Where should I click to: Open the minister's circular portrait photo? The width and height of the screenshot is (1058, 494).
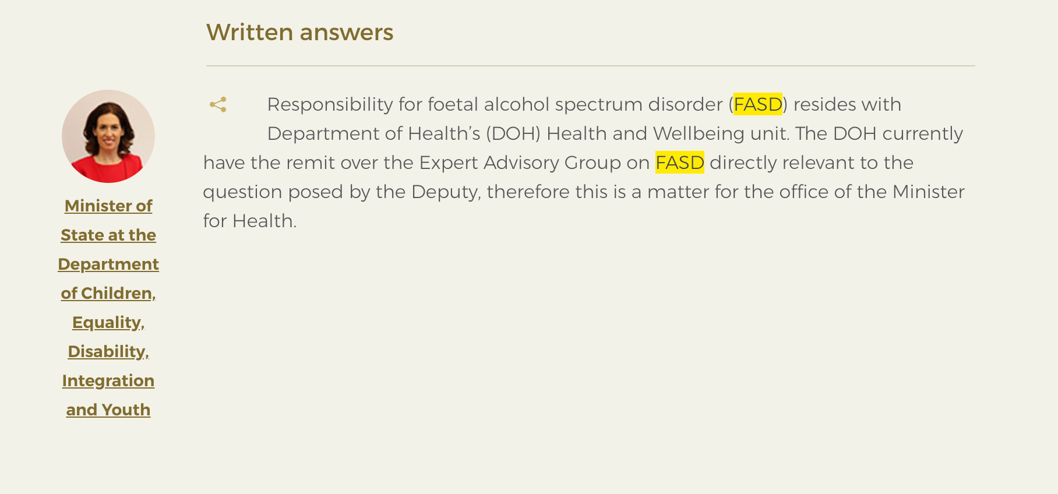pos(108,136)
